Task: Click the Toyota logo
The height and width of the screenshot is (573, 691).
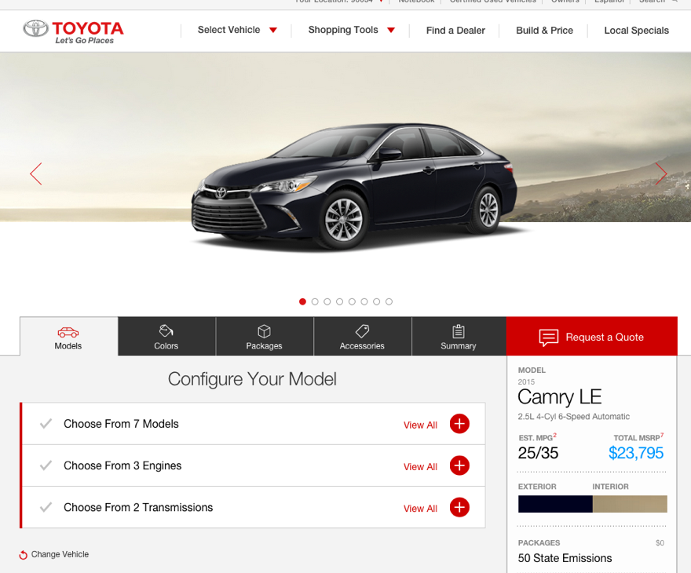Action: (73, 31)
